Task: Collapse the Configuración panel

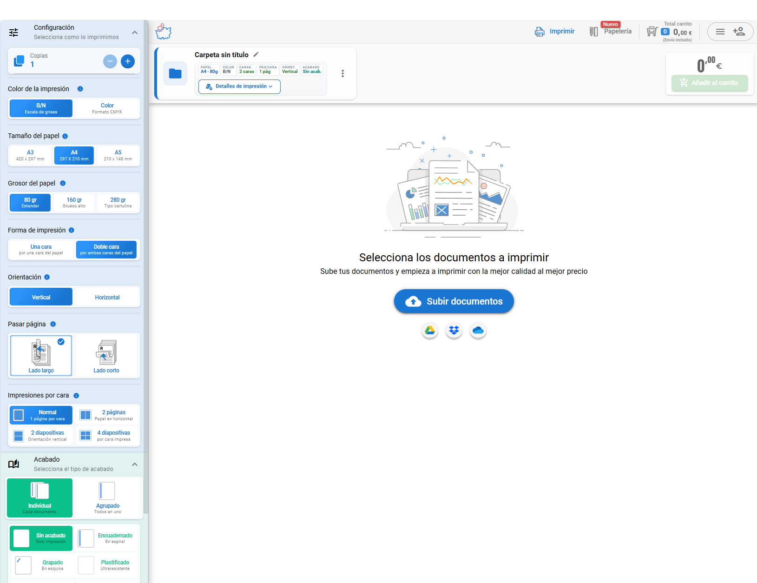Action: coord(135,33)
